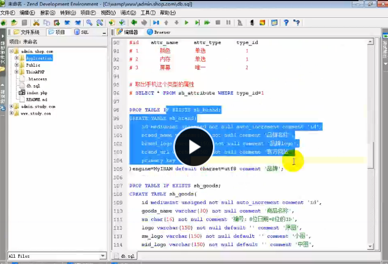Open the 项目(P) menu
The width and height of the screenshot is (388, 278).
(x=88, y=13)
